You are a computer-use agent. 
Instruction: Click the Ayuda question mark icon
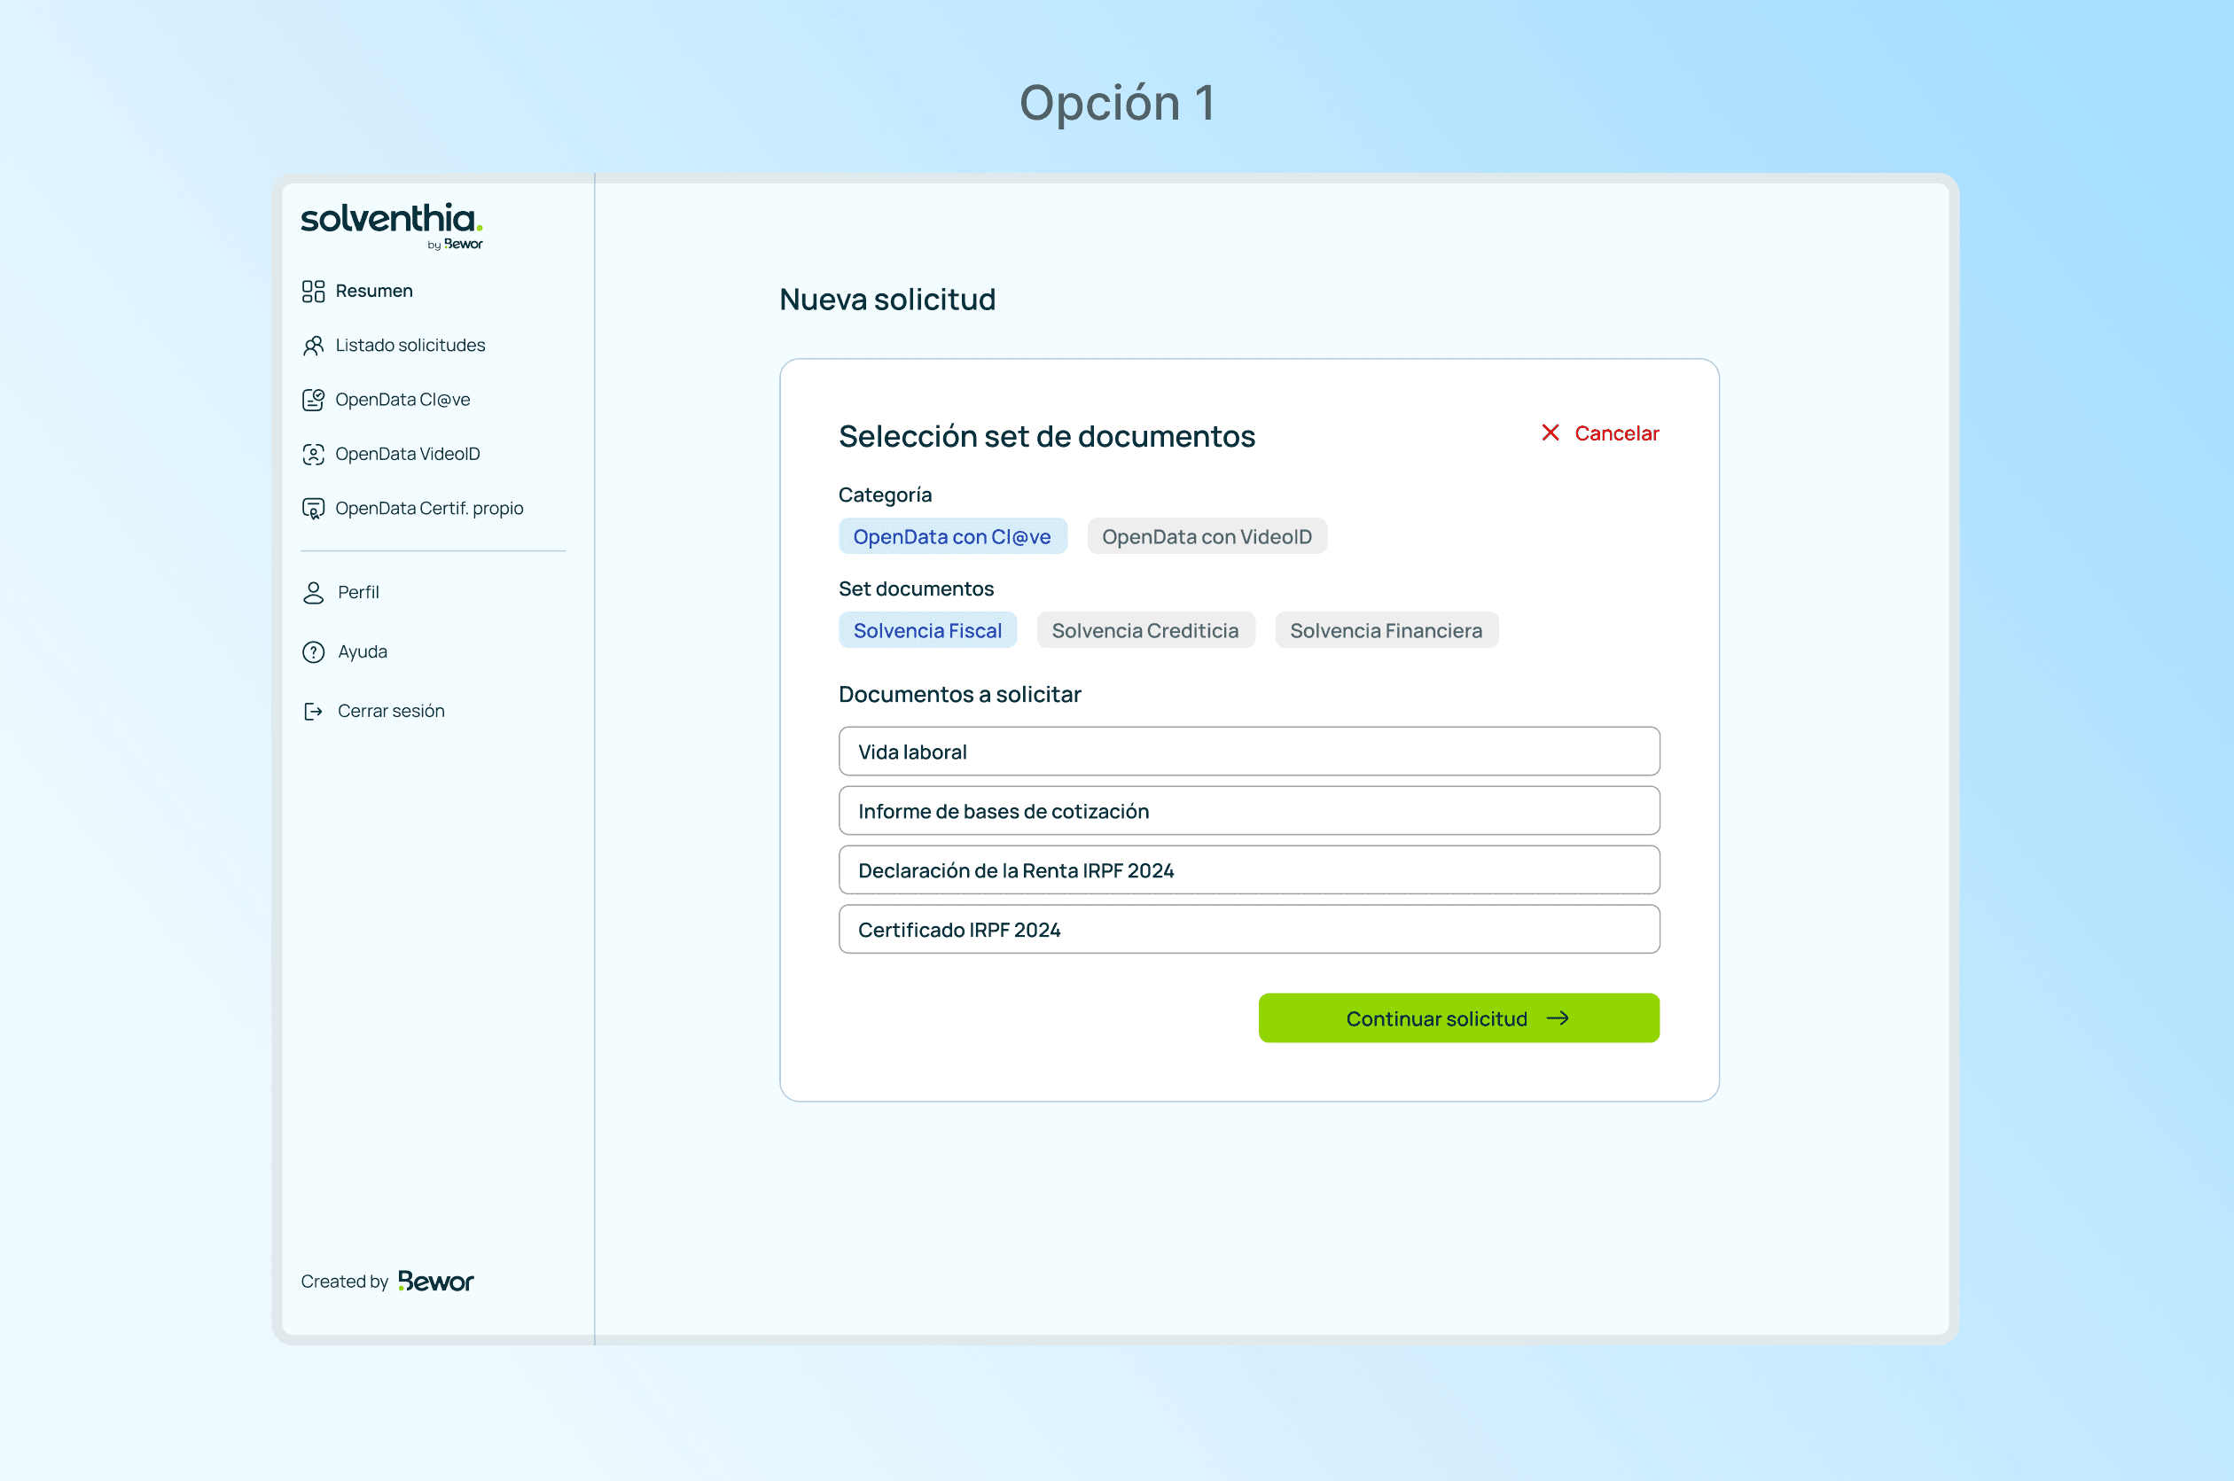click(313, 651)
